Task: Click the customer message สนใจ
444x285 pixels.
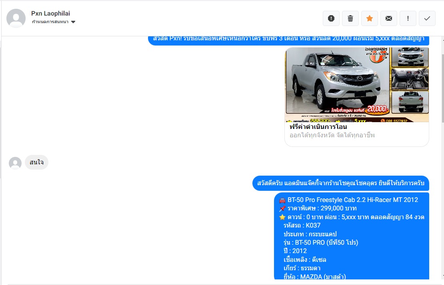Action: click(x=36, y=162)
